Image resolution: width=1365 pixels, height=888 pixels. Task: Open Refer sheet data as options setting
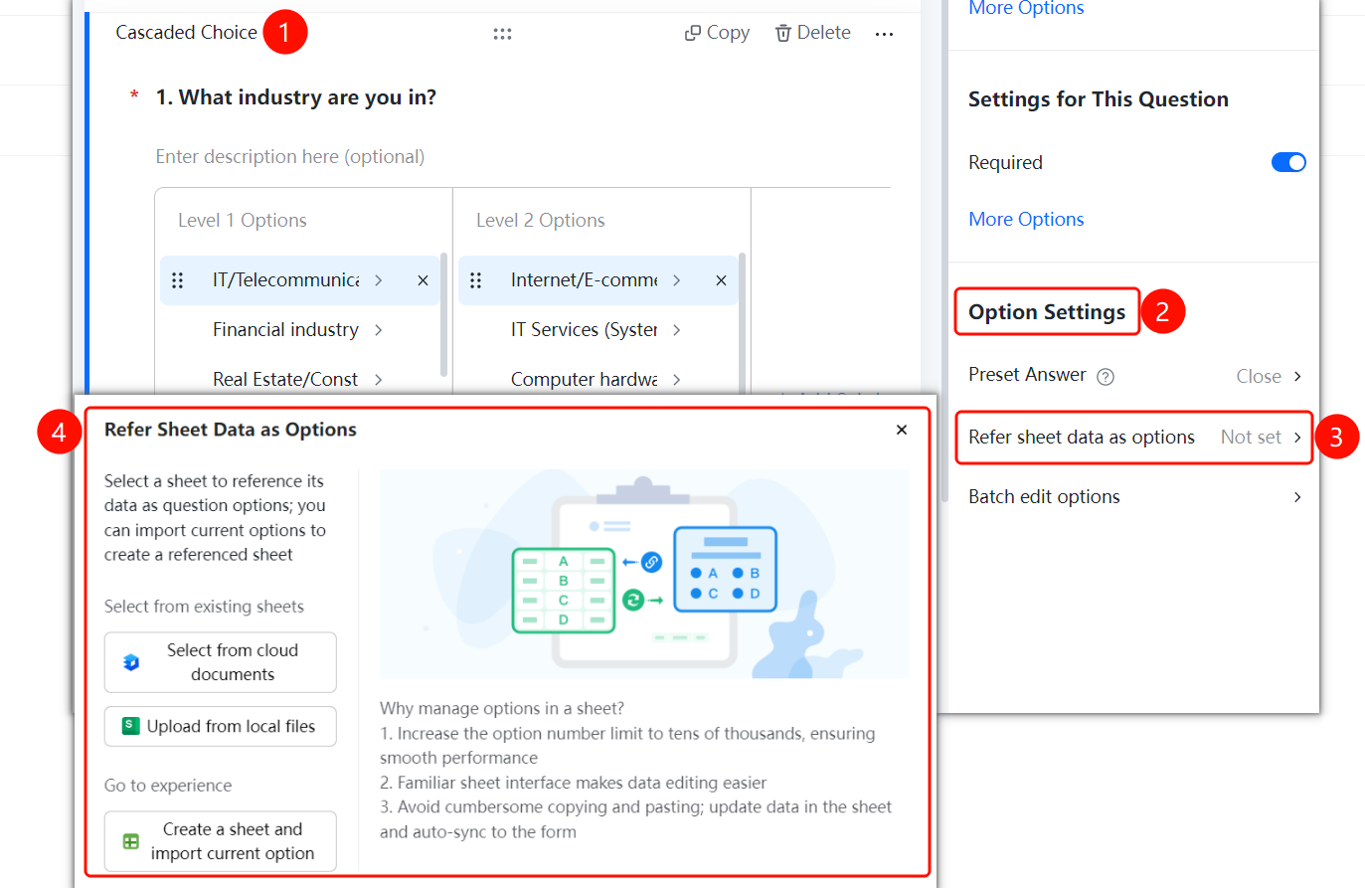pos(1134,438)
